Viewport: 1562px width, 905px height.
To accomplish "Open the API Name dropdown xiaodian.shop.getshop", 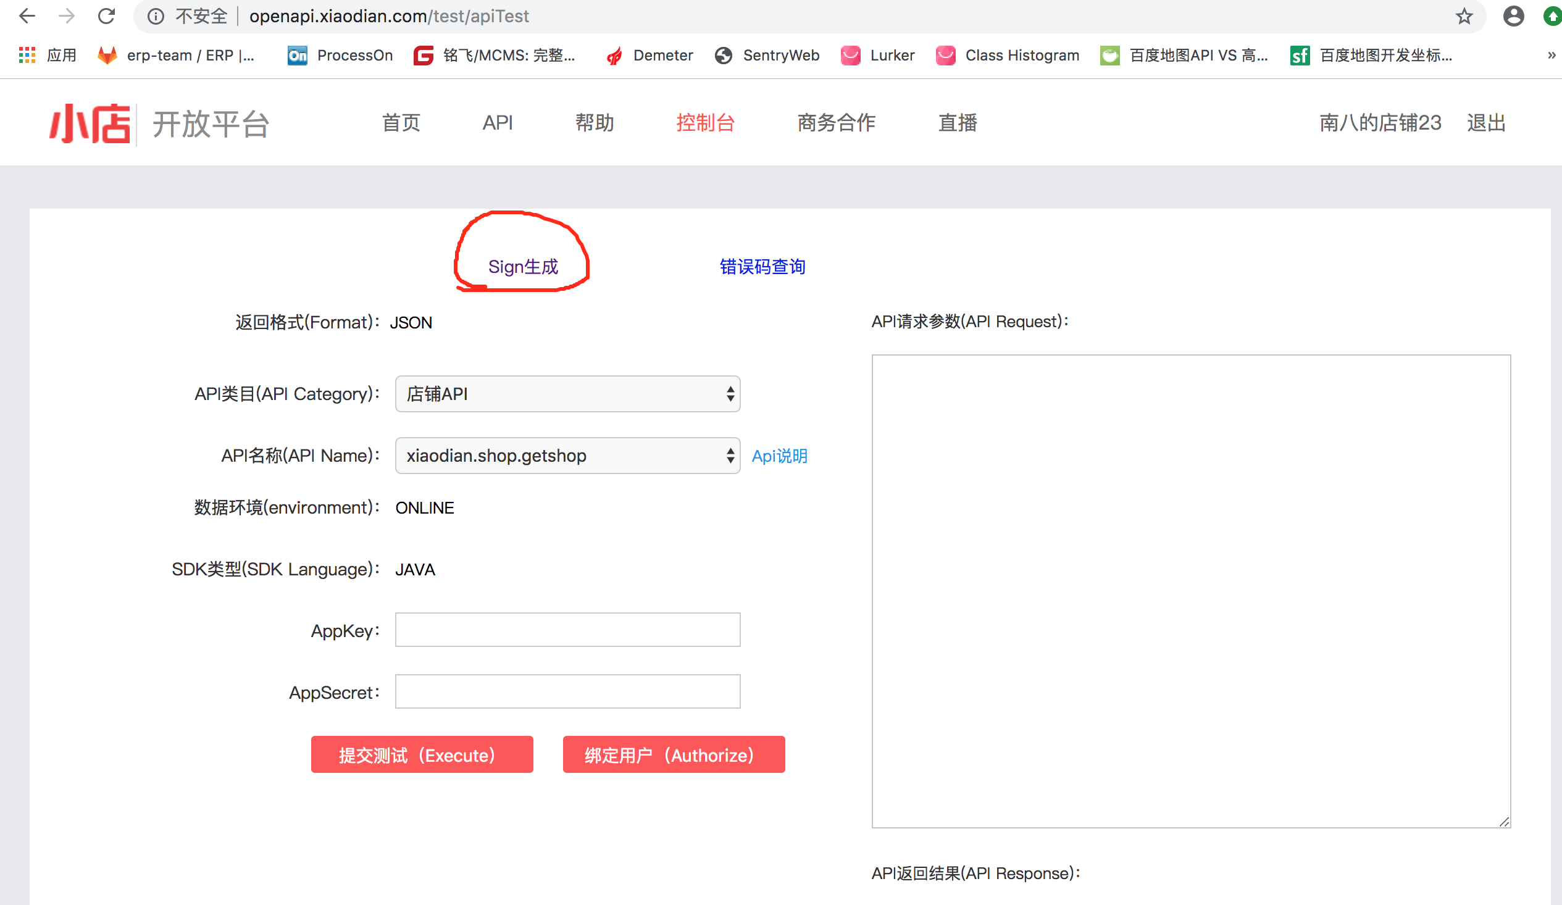I will (x=567, y=456).
